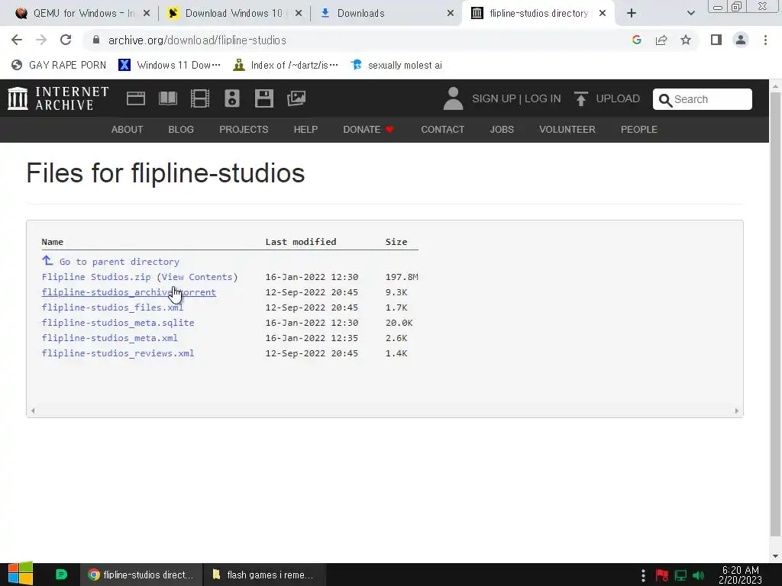Go back with the browser back arrow
The image size is (782, 586).
pos(17,40)
